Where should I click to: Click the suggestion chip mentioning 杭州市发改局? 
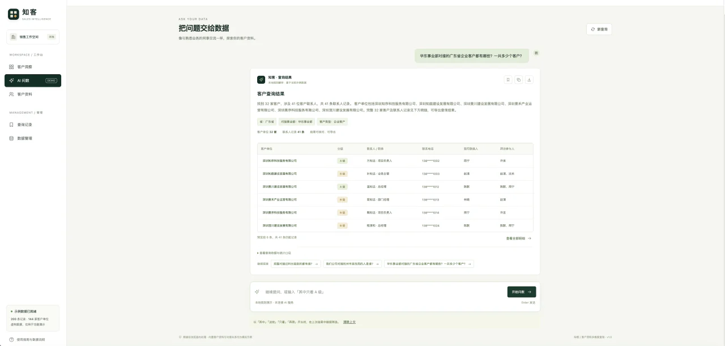click(353, 264)
